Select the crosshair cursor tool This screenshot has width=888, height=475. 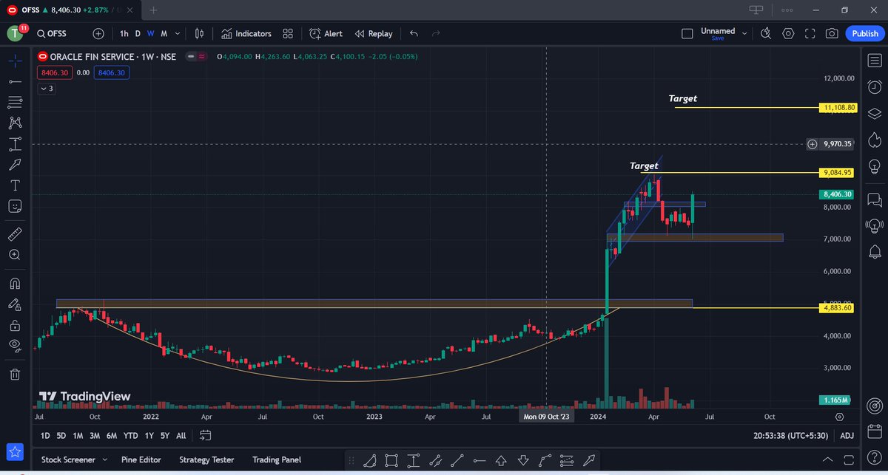coord(15,61)
